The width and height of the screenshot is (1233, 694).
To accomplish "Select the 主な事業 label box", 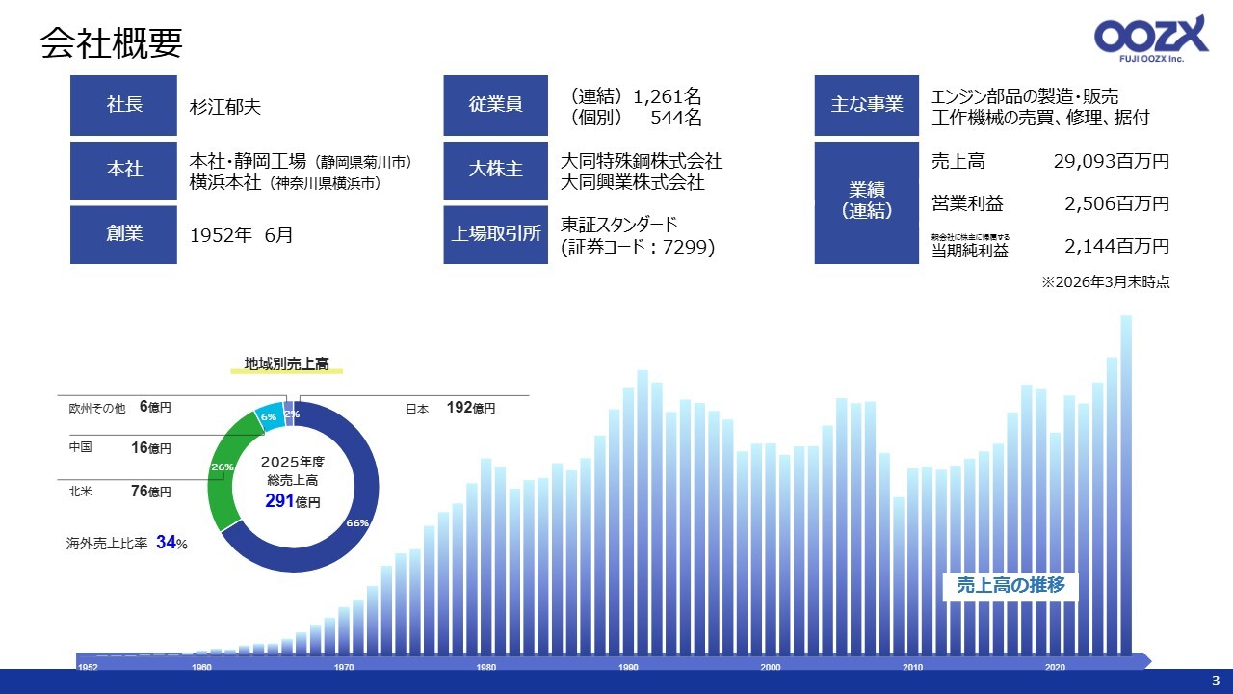I will (867, 105).
